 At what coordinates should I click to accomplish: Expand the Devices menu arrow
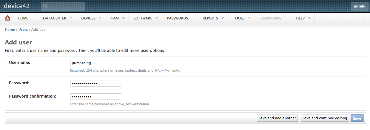click(x=100, y=18)
